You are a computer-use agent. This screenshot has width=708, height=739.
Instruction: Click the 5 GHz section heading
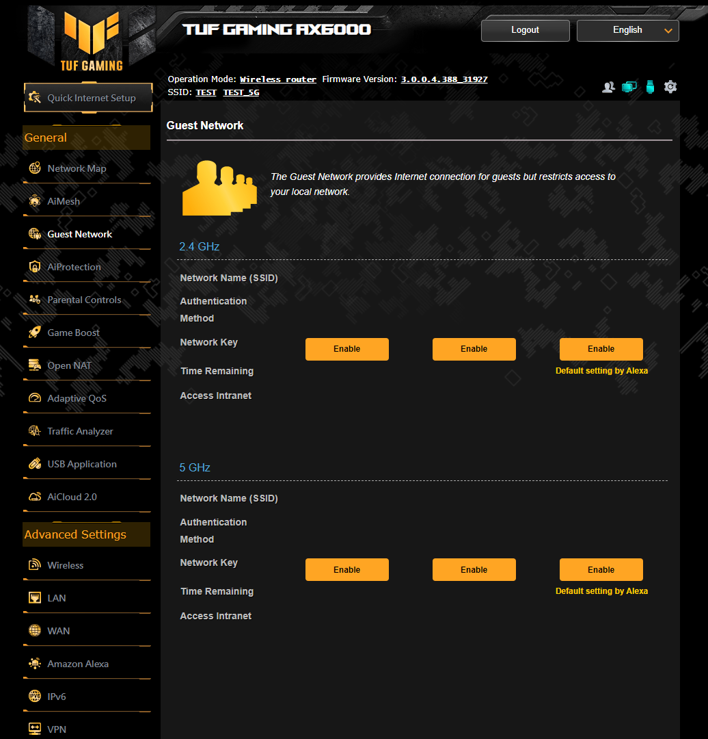194,467
